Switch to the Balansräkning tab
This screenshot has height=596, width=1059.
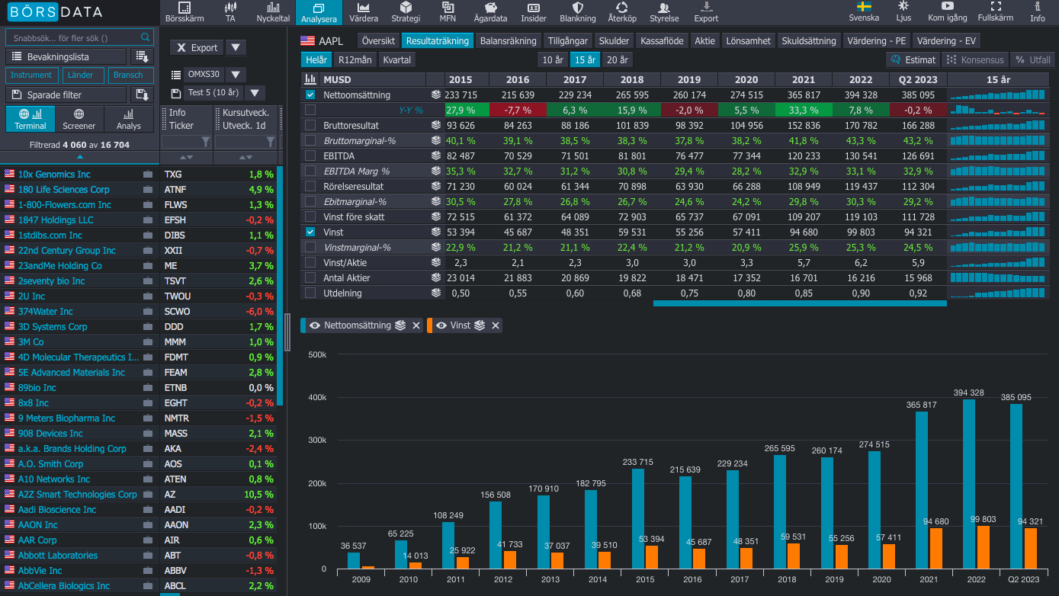click(x=508, y=41)
